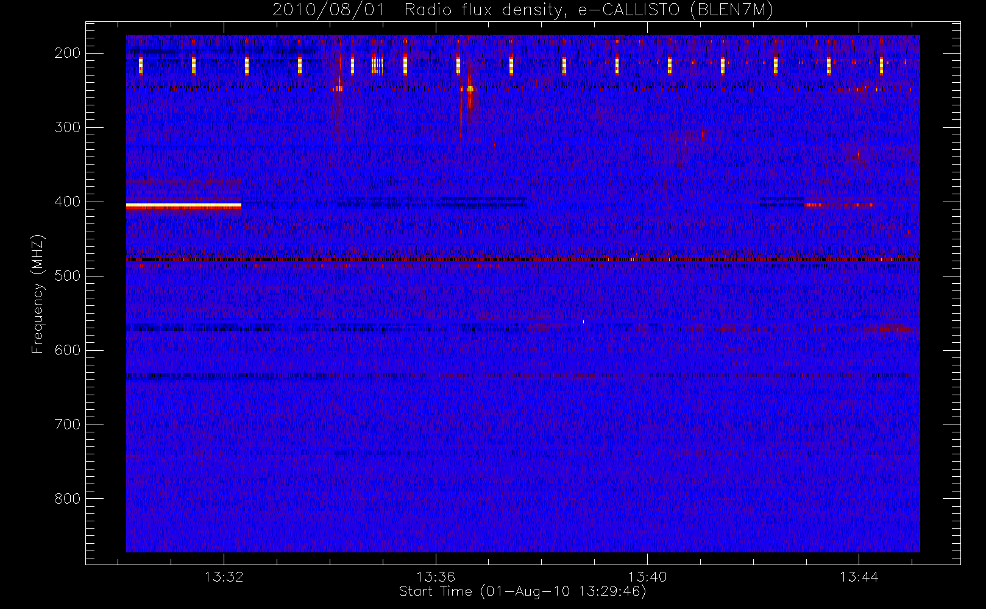Click the bright white emission band near 400 MHz

tap(183, 206)
